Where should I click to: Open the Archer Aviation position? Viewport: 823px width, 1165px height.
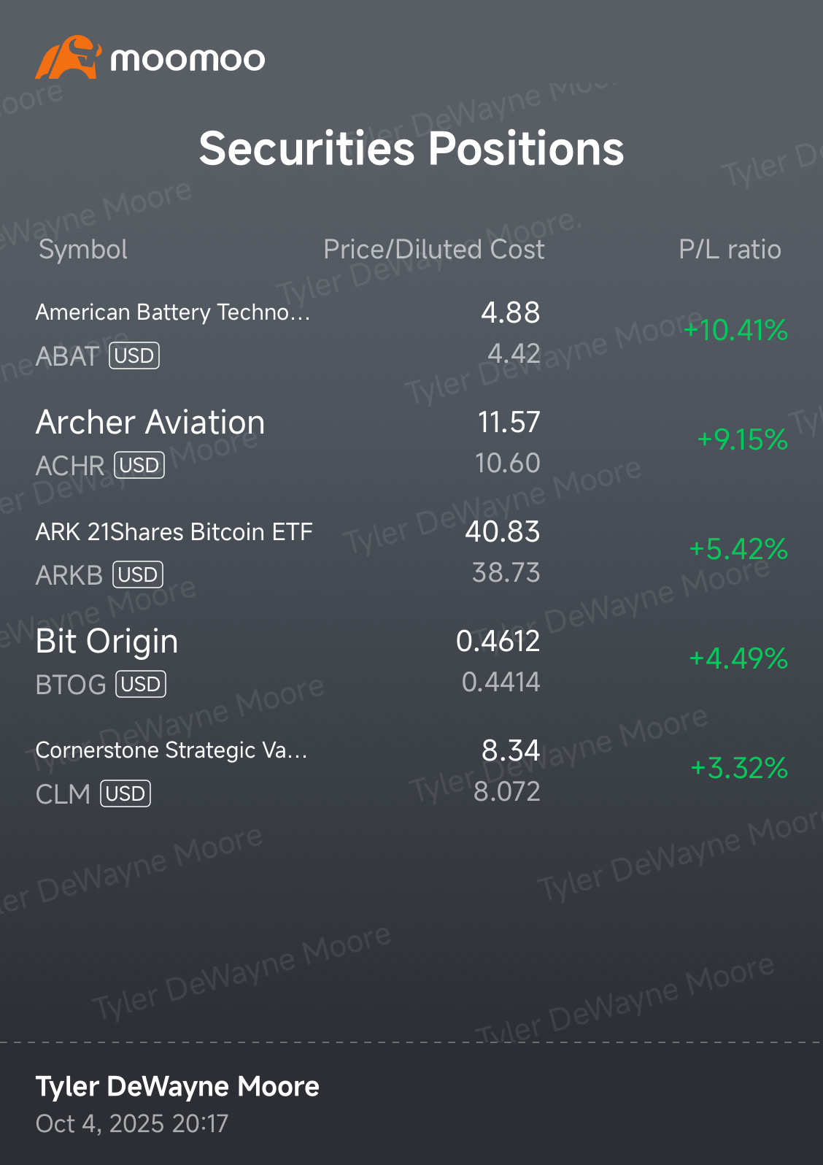[150, 423]
